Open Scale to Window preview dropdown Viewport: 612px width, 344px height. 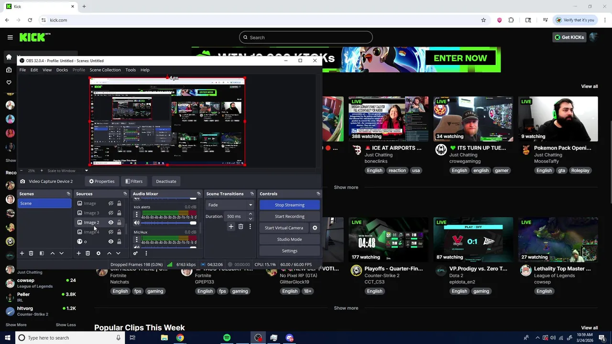(x=86, y=171)
